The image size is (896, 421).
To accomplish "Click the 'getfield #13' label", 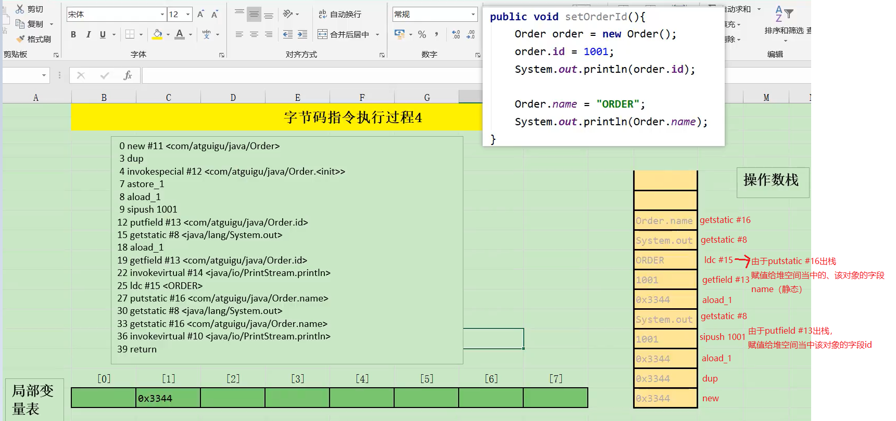I will [726, 279].
